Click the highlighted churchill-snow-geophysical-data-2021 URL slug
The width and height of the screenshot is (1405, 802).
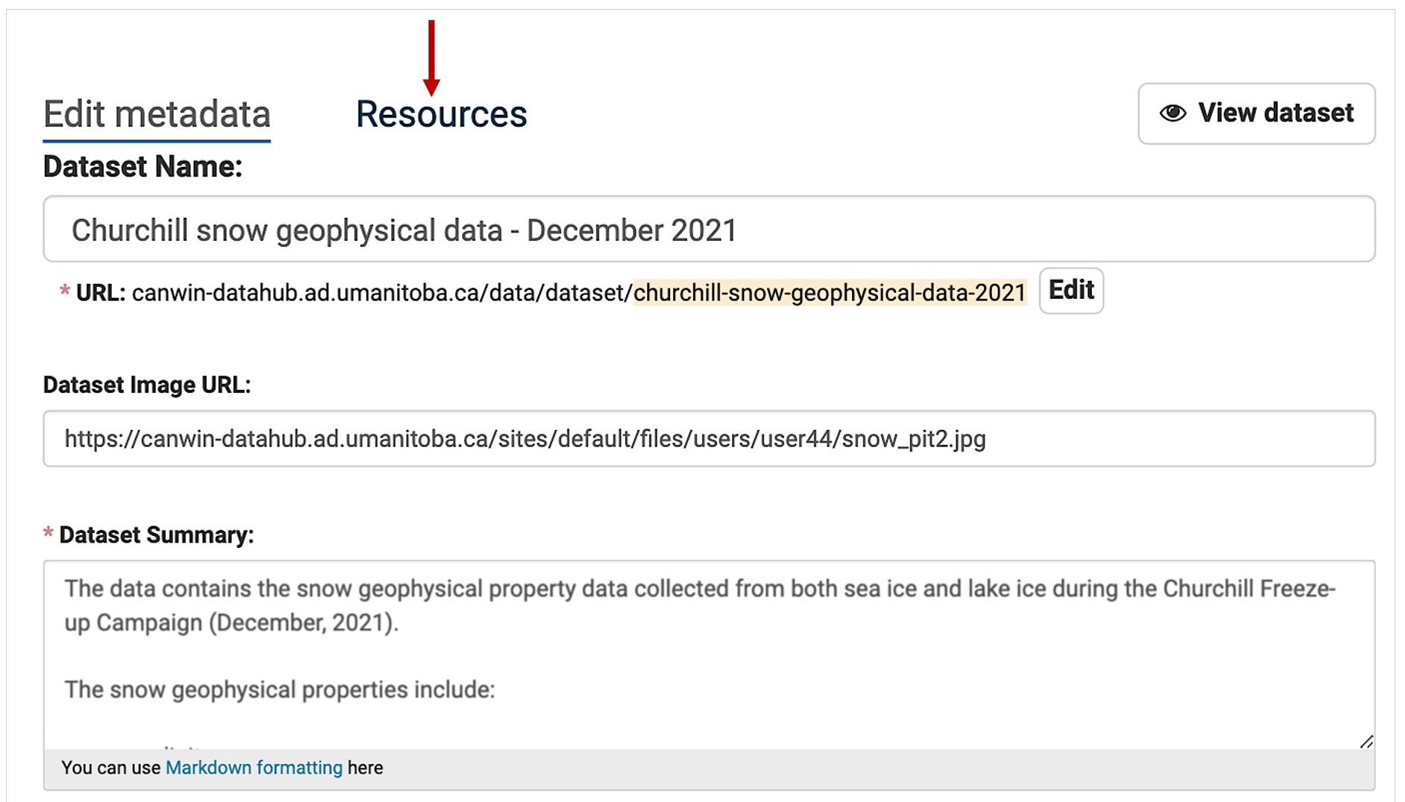pyautogui.click(x=830, y=293)
